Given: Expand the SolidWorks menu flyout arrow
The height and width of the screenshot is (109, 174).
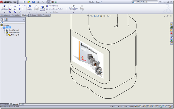Looking at the screenshot, I should pyautogui.click(x=18, y=2).
